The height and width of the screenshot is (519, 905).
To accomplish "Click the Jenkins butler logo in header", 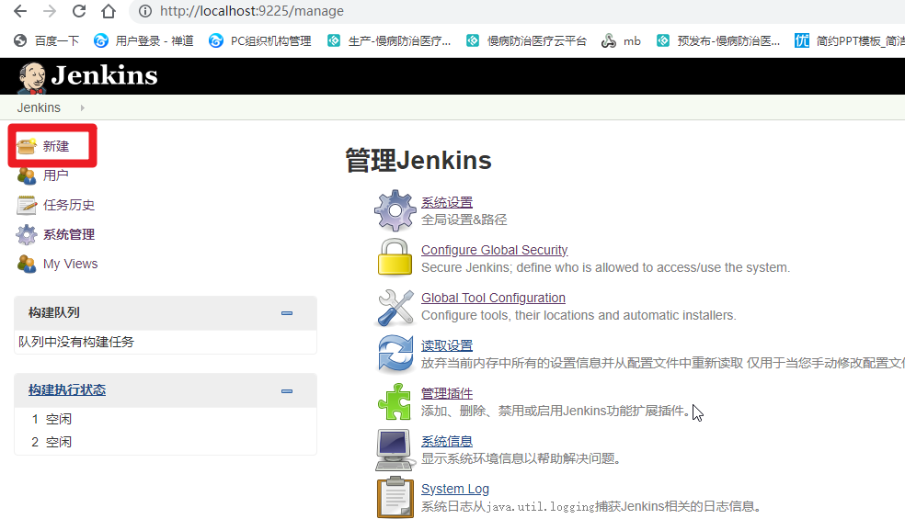I will (x=31, y=78).
